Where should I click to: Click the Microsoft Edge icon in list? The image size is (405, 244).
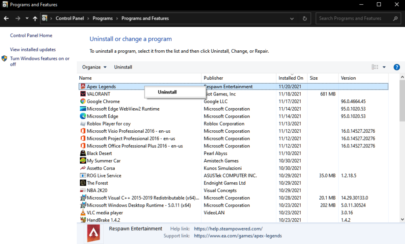click(83, 116)
